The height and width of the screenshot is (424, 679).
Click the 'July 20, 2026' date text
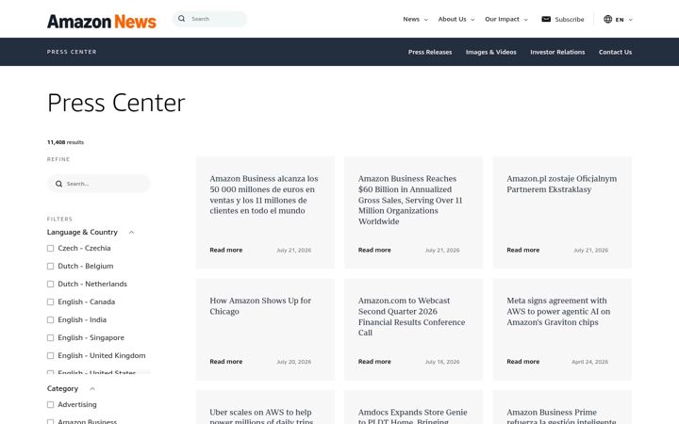click(293, 362)
